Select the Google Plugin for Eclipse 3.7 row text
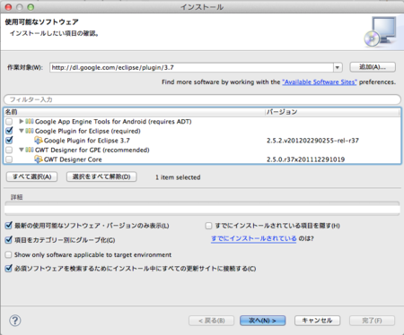404x335 pixels. pyautogui.click(x=87, y=141)
